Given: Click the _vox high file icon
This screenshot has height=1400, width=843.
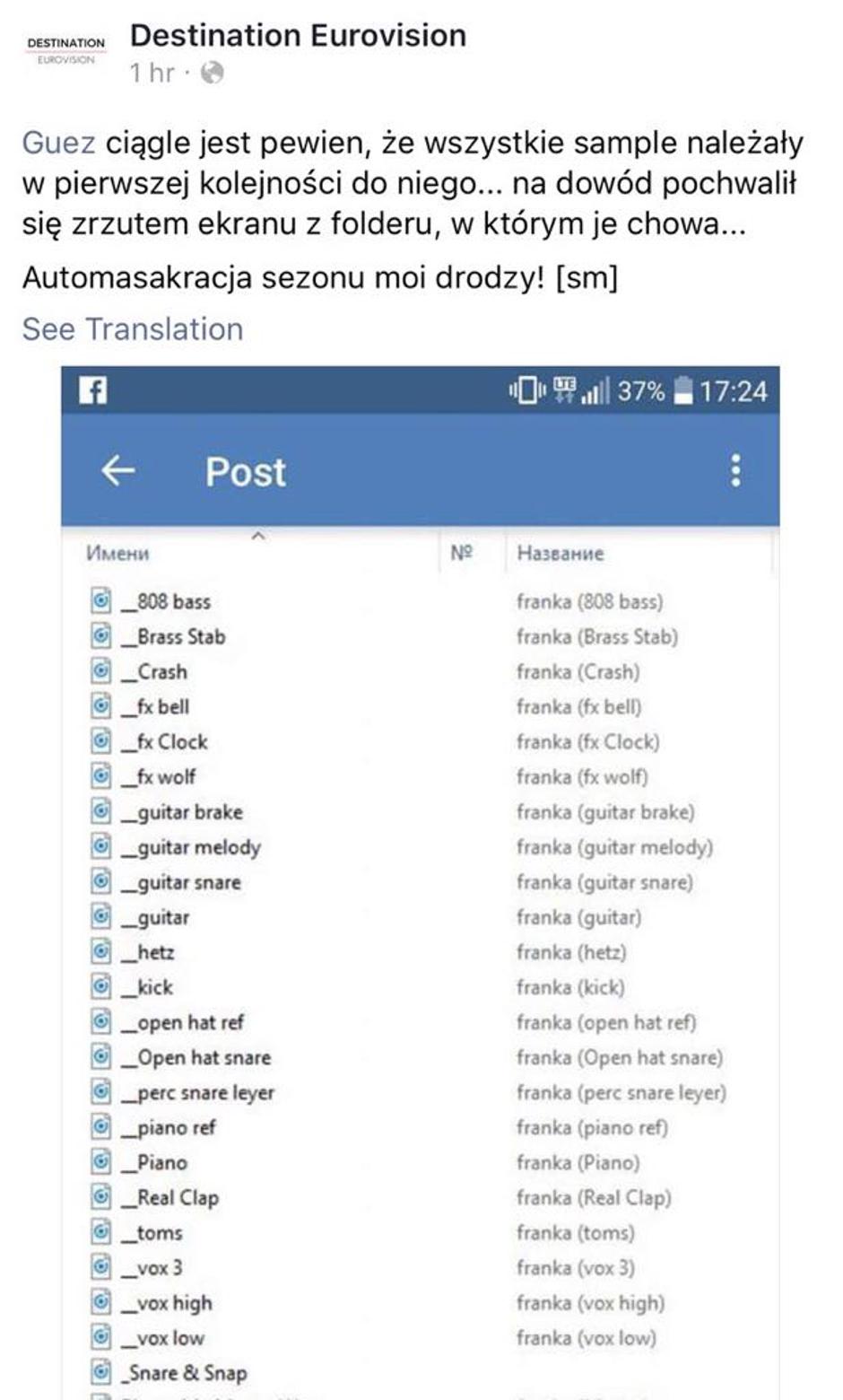Looking at the screenshot, I should coord(102,1302).
